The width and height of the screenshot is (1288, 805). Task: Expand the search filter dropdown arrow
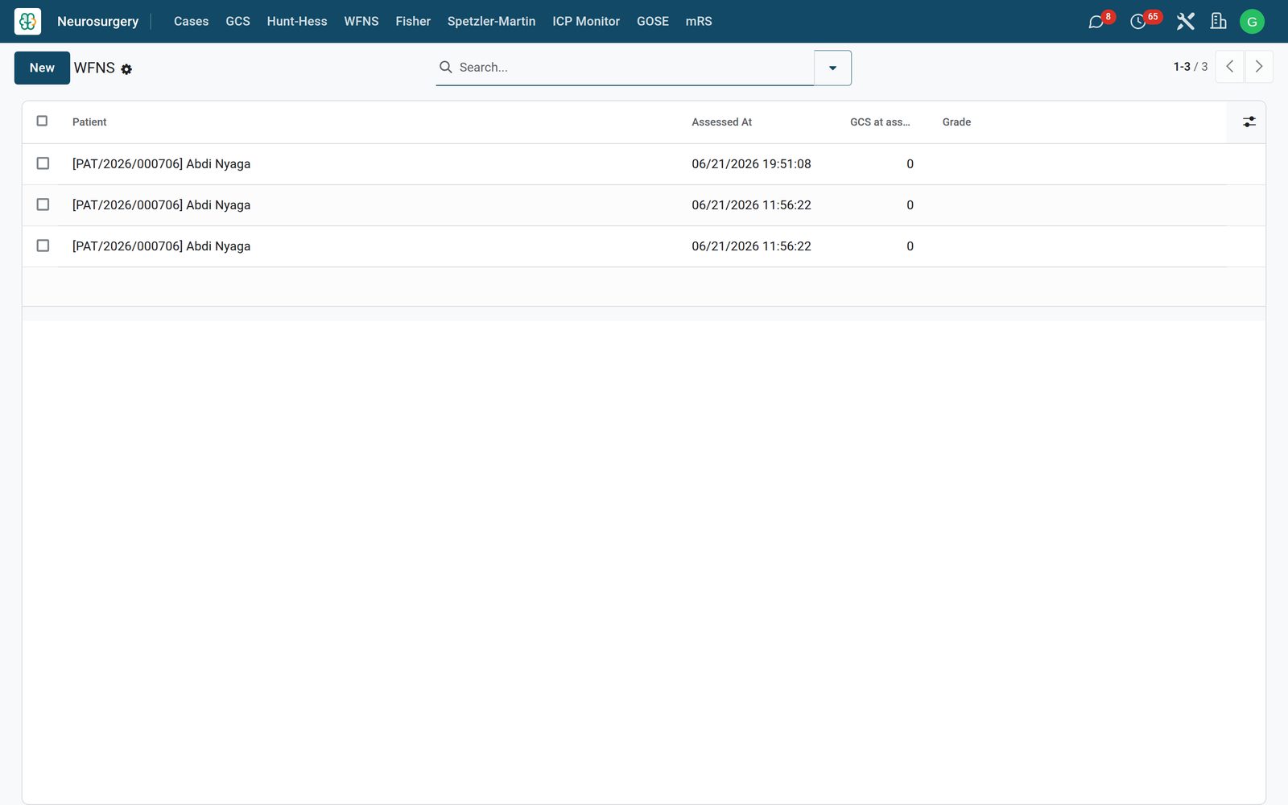(x=832, y=68)
